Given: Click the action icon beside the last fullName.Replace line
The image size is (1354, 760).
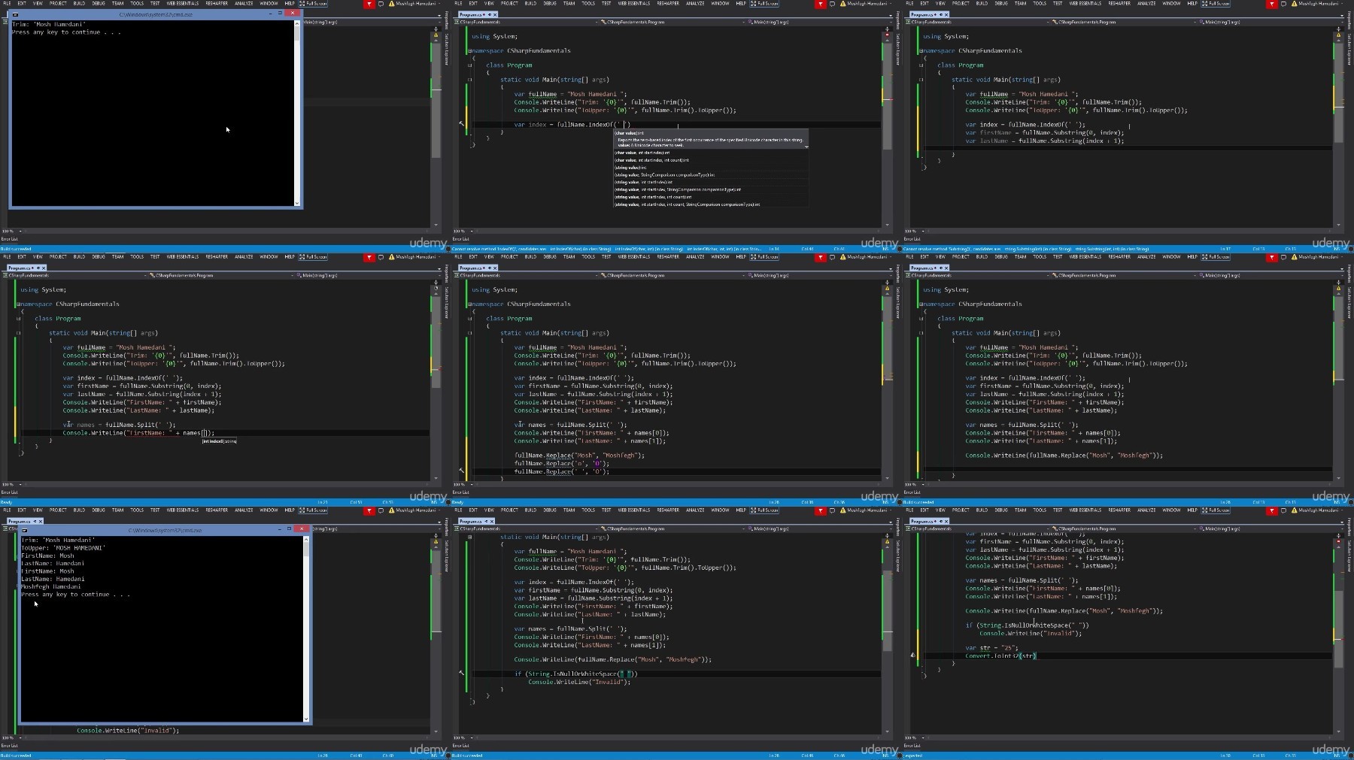Looking at the screenshot, I should point(461,471).
